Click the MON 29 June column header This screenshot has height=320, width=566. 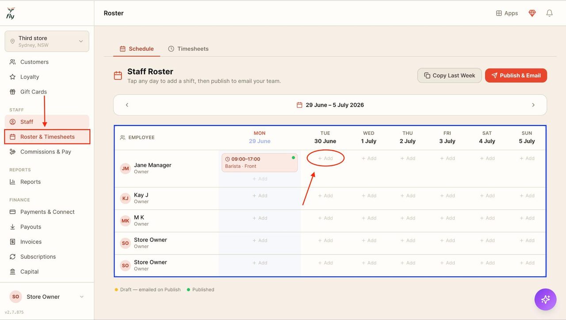coord(260,137)
